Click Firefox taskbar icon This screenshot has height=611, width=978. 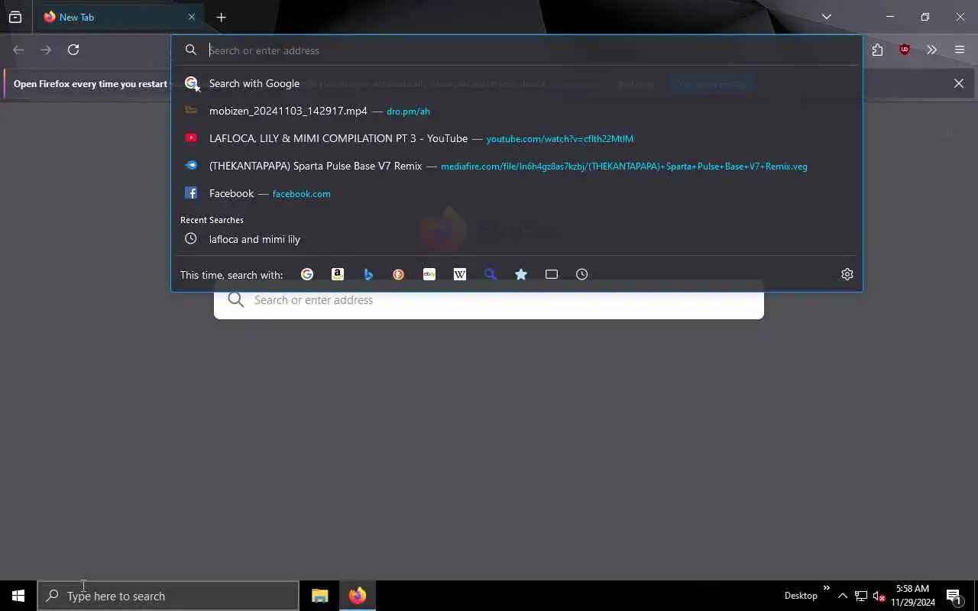(x=358, y=596)
